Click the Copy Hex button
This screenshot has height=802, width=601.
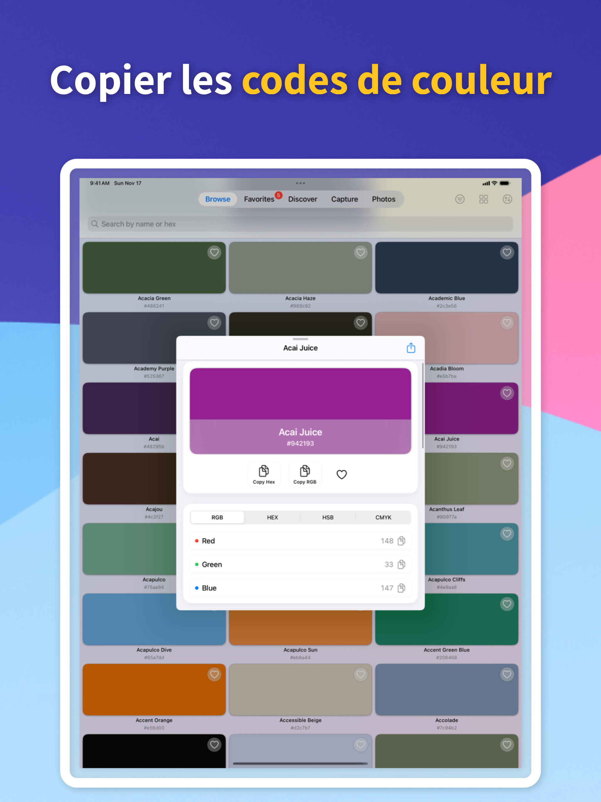tap(264, 474)
